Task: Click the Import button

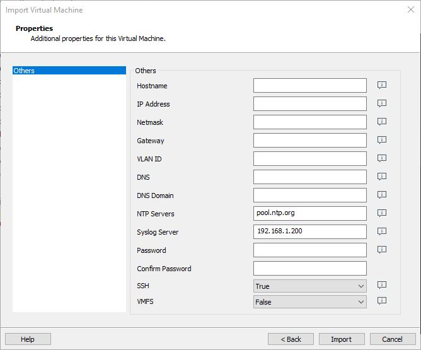Action: [x=342, y=339]
